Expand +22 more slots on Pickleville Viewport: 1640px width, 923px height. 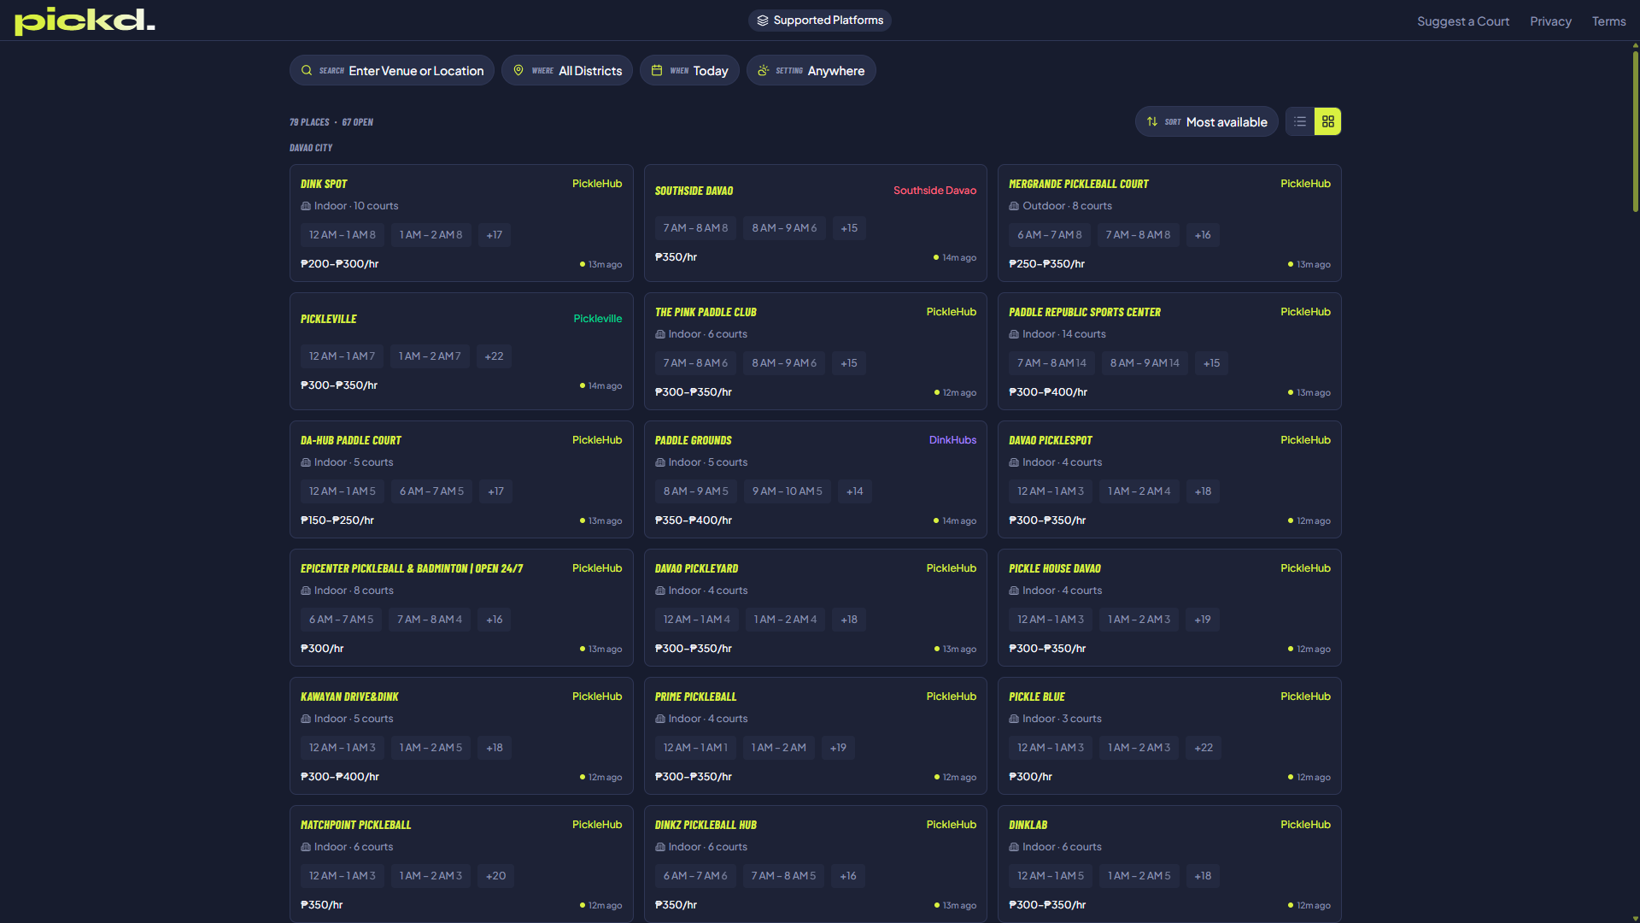coord(494,356)
